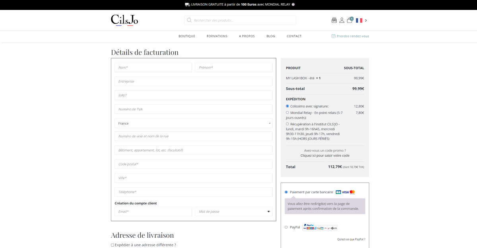
Task: Click the Mastercard logo
Action: coord(352,192)
